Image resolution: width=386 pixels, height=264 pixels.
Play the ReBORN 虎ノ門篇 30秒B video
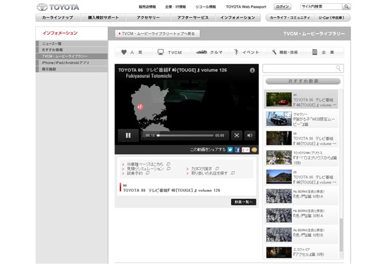point(279,234)
